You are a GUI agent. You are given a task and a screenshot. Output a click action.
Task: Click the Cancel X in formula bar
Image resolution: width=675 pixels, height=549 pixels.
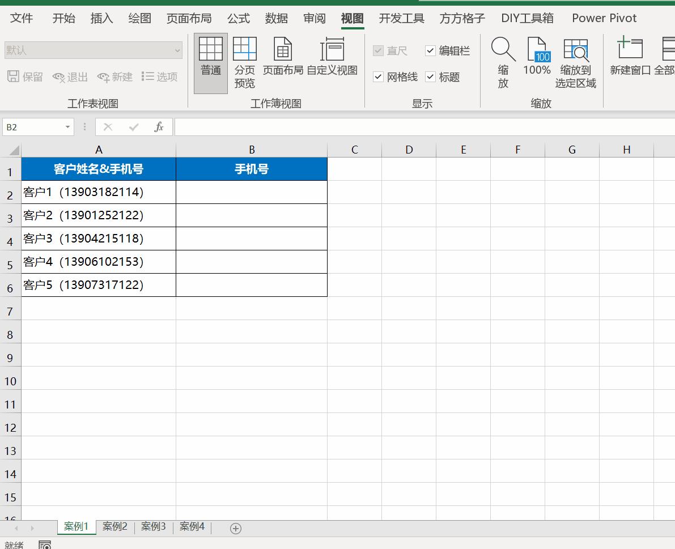[x=108, y=127]
